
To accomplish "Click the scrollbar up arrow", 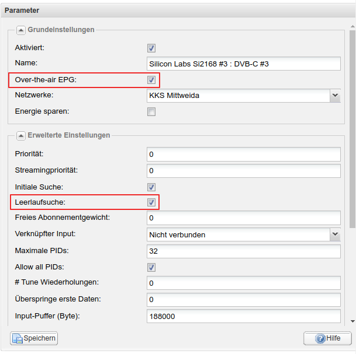I will (x=352, y=26).
